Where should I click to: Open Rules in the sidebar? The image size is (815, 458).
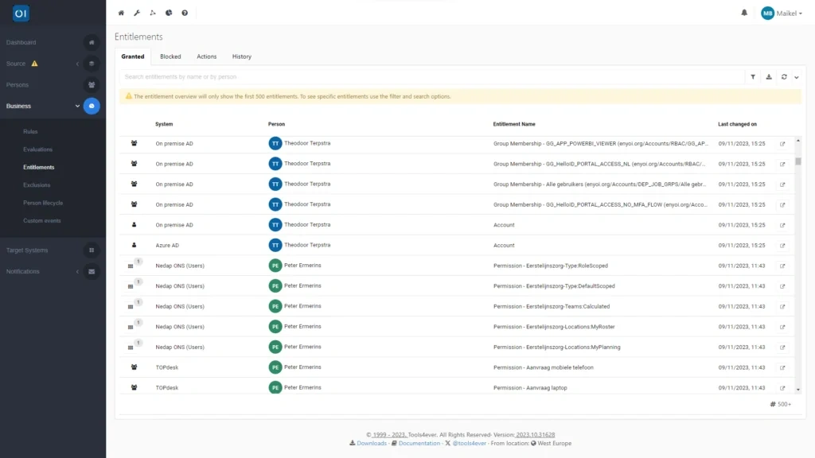click(31, 132)
